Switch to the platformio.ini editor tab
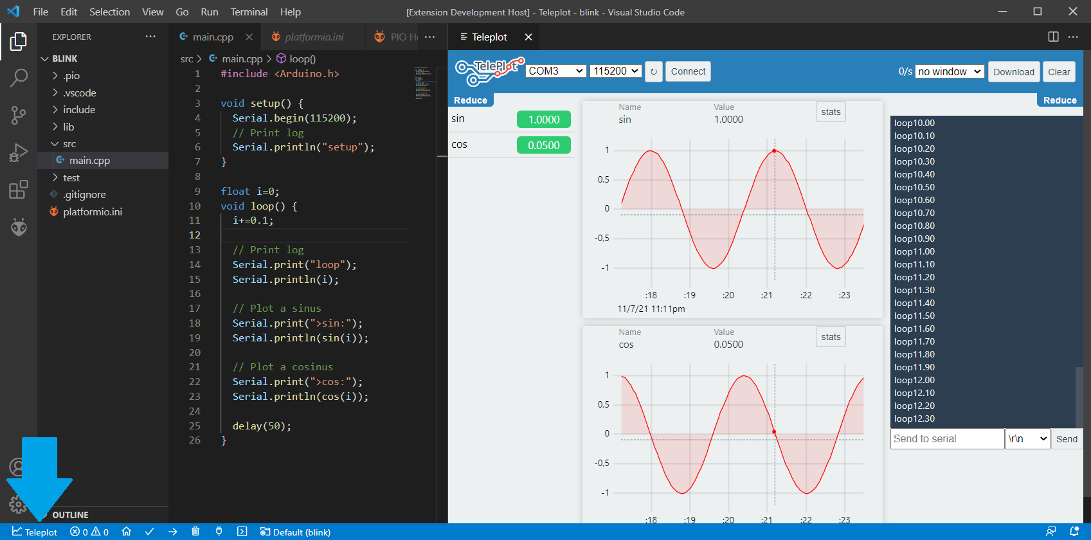Image resolution: width=1091 pixels, height=540 pixels. tap(314, 37)
